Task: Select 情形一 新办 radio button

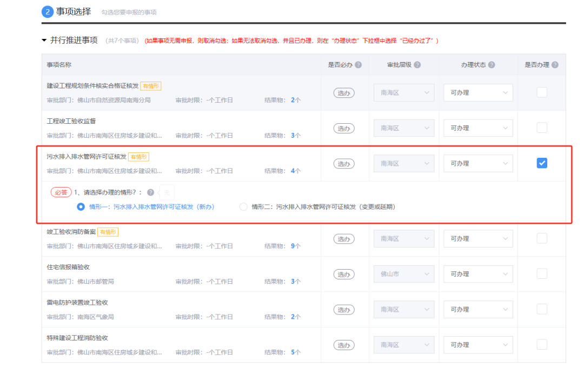Action: 81,207
